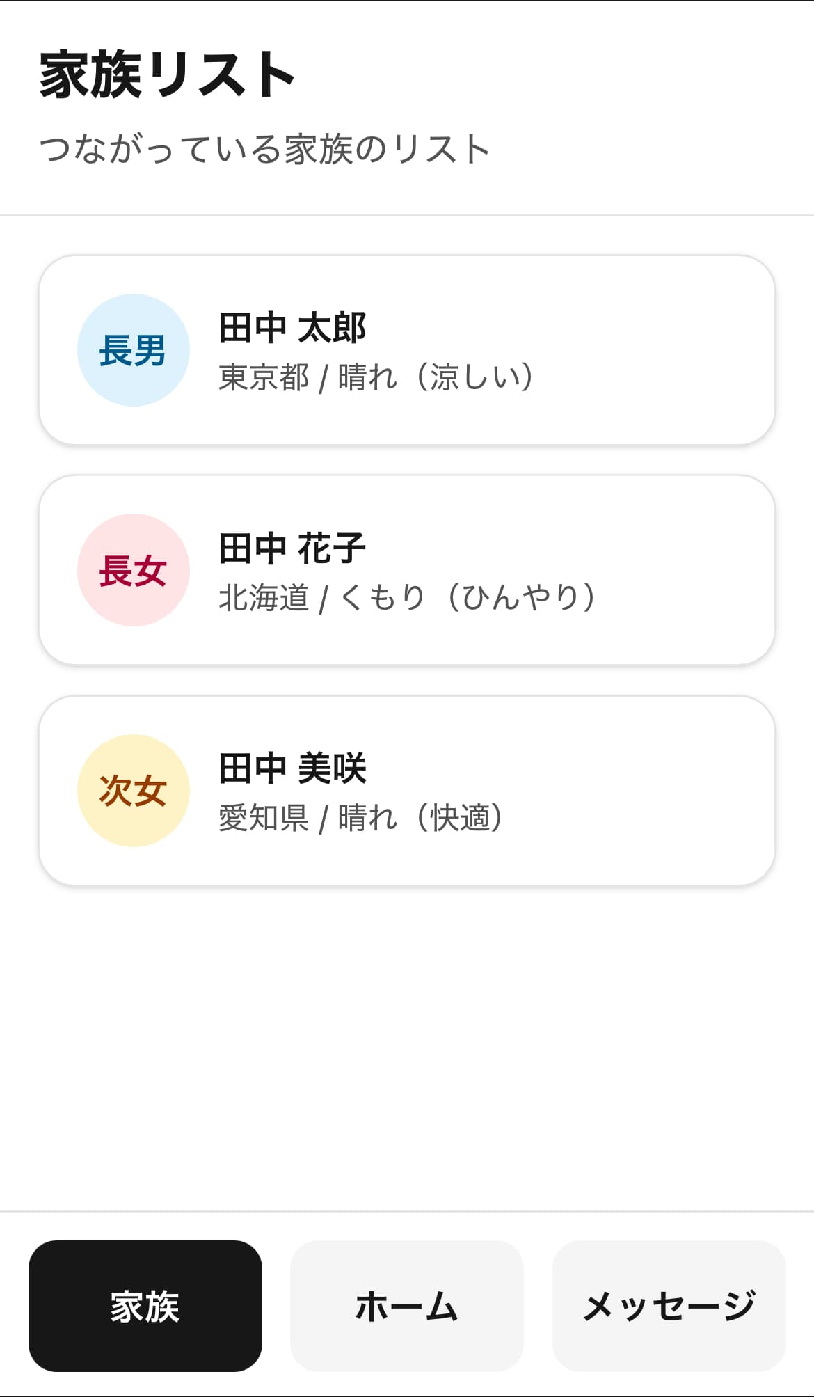Screen dimensions: 814x1397
Task: Tap the 長男 avatar badge
Action: pyautogui.click(x=133, y=350)
